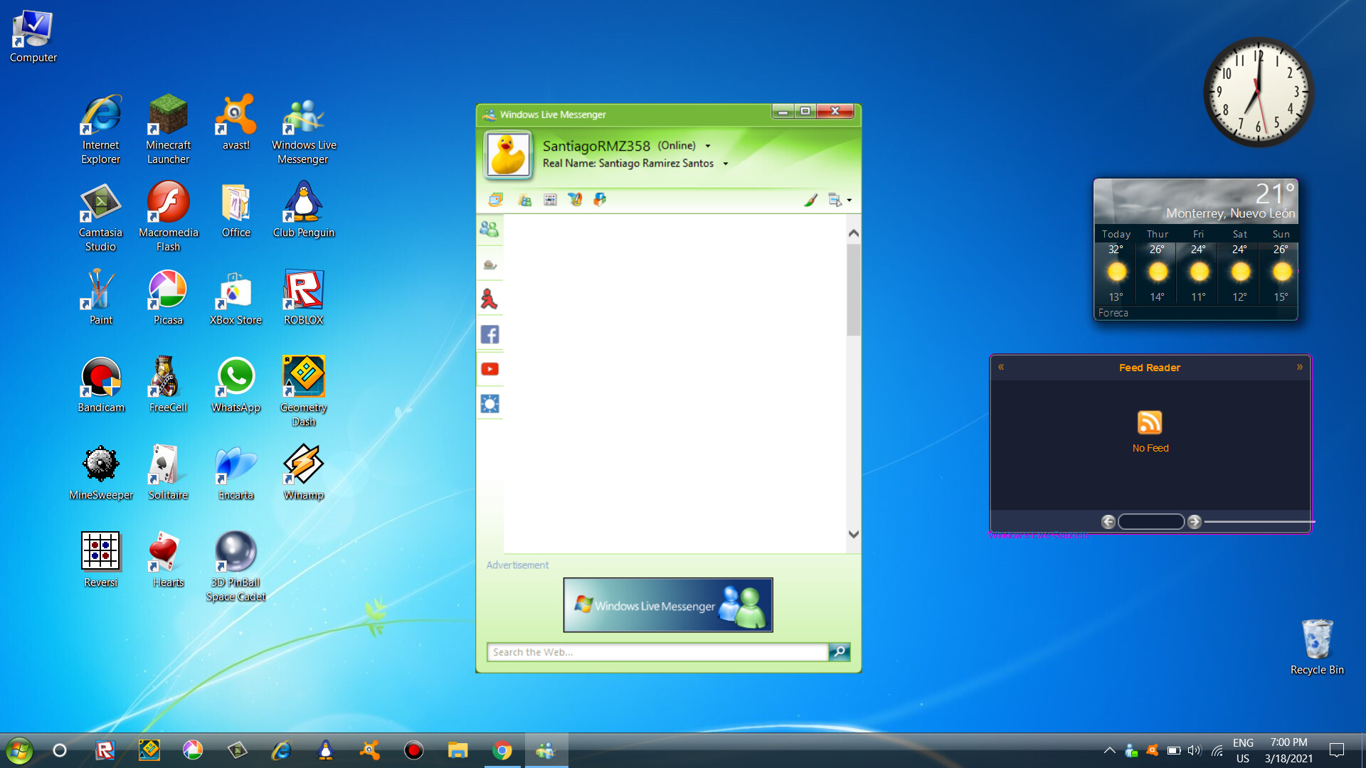The height and width of the screenshot is (768, 1366).
Task: Expand the Real Name personal message dropdown
Action: [726, 164]
